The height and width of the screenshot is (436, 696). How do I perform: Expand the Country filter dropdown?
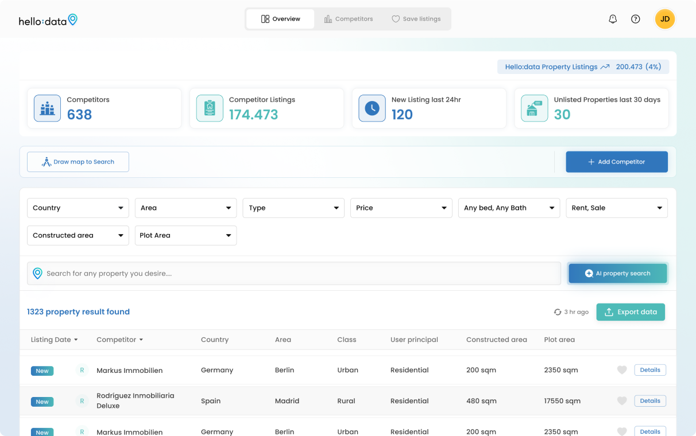[x=78, y=208]
